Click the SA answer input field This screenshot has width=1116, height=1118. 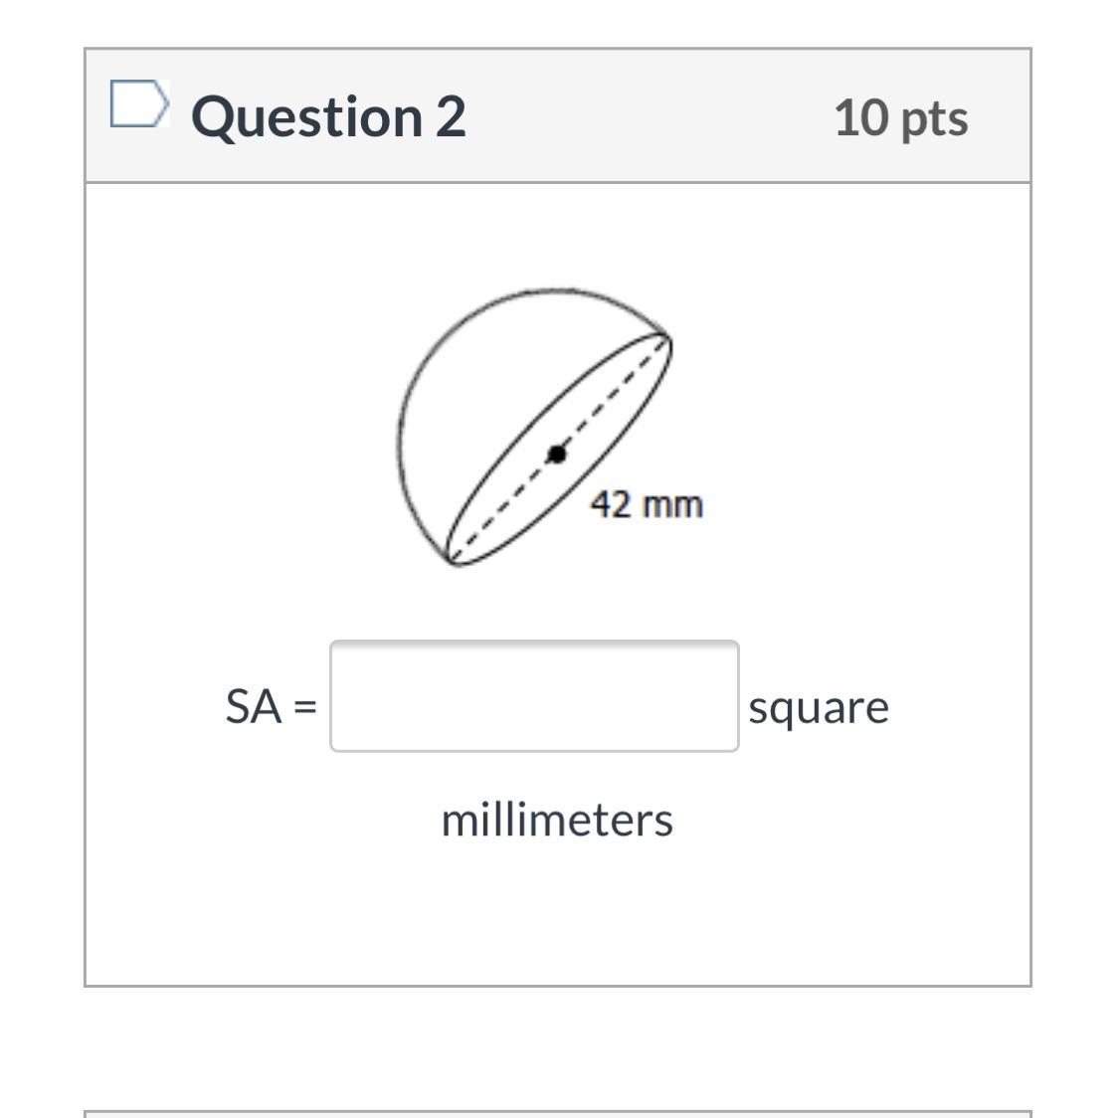coord(534,696)
